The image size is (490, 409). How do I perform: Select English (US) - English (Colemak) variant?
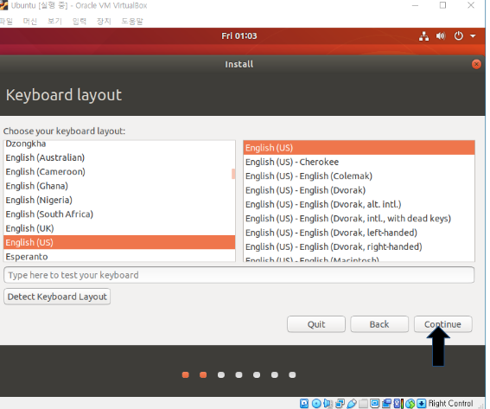(359, 176)
